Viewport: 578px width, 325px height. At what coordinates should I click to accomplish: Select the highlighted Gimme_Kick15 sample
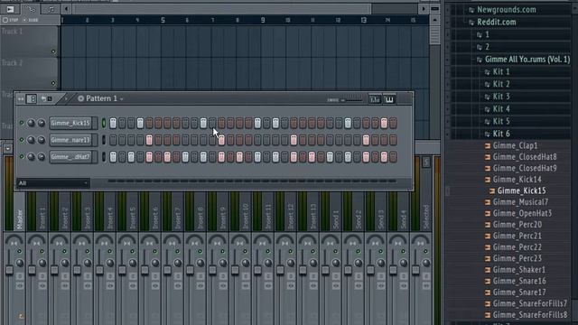pos(521,190)
